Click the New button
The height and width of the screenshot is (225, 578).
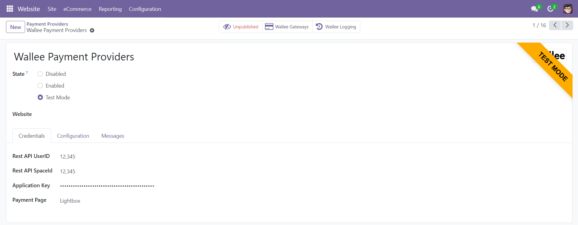pos(15,27)
